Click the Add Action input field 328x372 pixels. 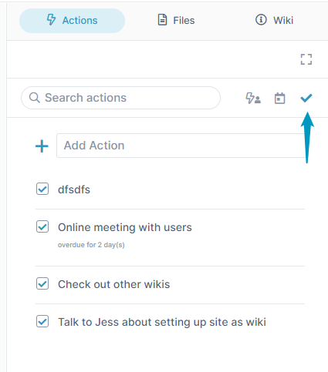[x=181, y=146]
